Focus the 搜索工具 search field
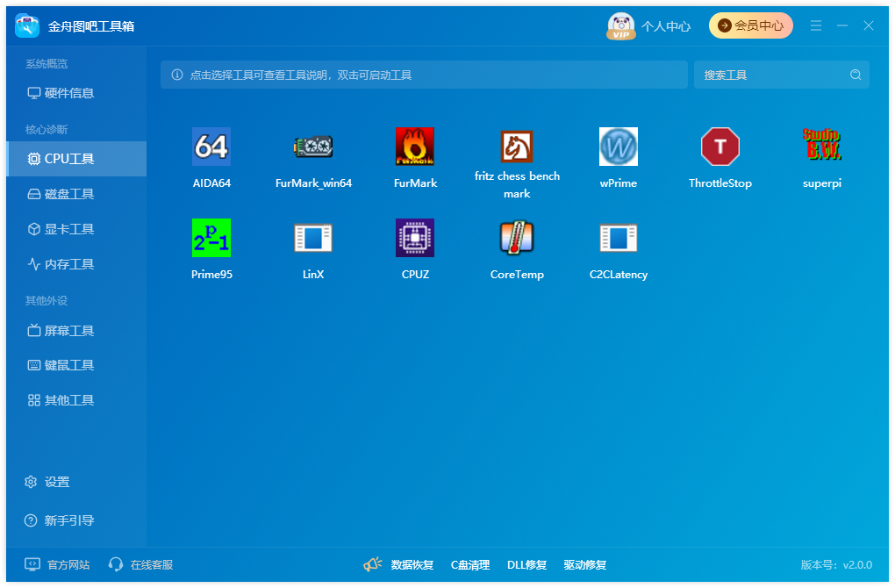Screen dimensions: 895x588 (782, 75)
